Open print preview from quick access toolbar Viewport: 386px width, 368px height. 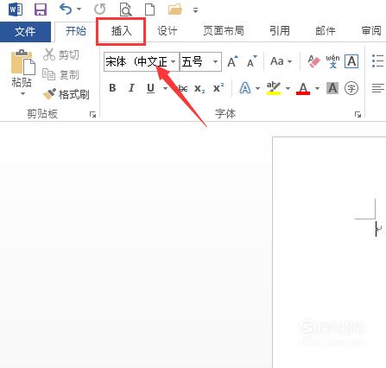tap(126, 10)
